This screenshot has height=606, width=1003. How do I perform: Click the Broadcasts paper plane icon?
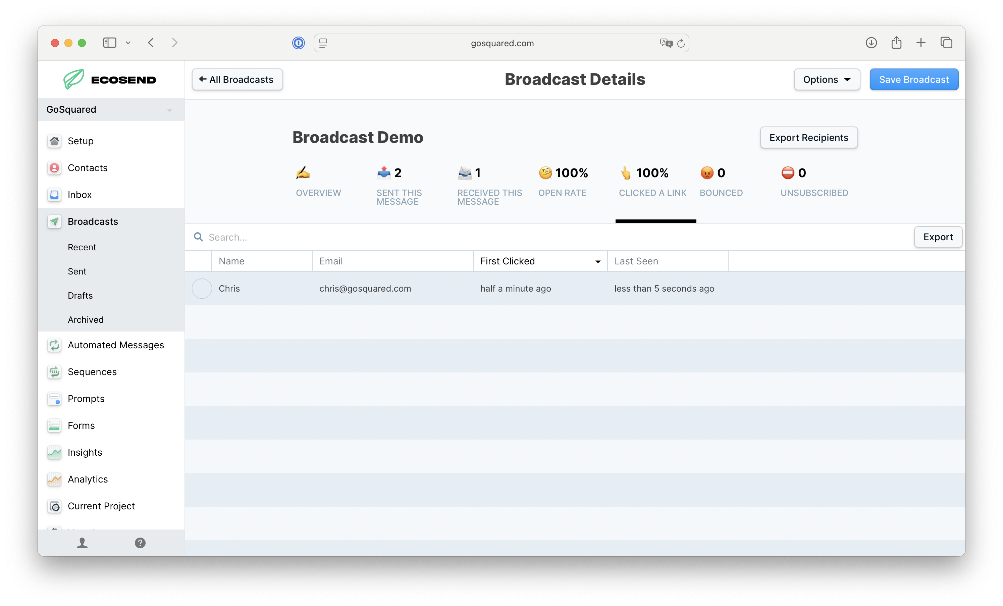point(55,221)
